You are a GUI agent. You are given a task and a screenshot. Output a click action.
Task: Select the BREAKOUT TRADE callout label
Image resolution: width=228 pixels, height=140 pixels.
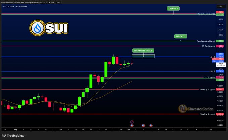(x=143, y=51)
